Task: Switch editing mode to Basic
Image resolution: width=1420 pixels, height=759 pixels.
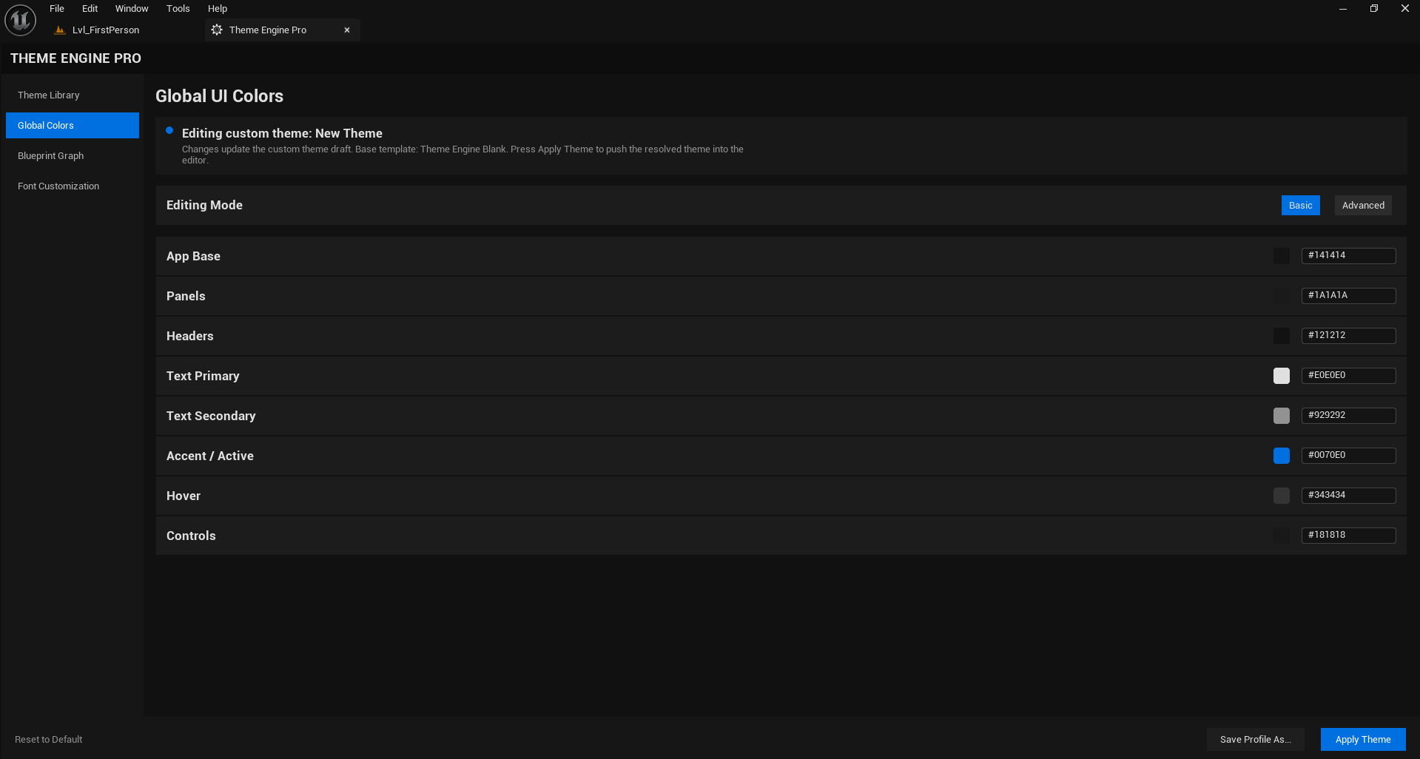Action: (x=1300, y=206)
